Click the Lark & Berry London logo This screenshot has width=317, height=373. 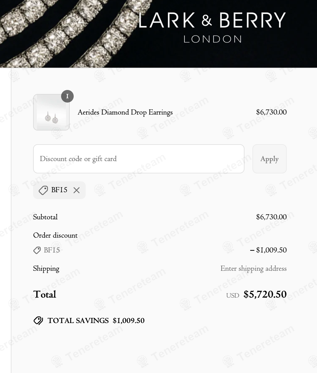click(212, 28)
